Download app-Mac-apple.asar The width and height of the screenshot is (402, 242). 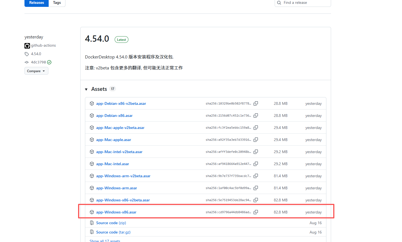tap(114, 140)
